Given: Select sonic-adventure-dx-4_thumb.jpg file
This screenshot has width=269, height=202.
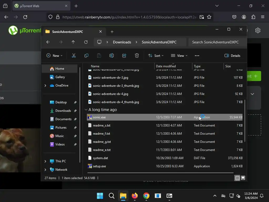Looking at the screenshot, I should (x=165, y=102).
